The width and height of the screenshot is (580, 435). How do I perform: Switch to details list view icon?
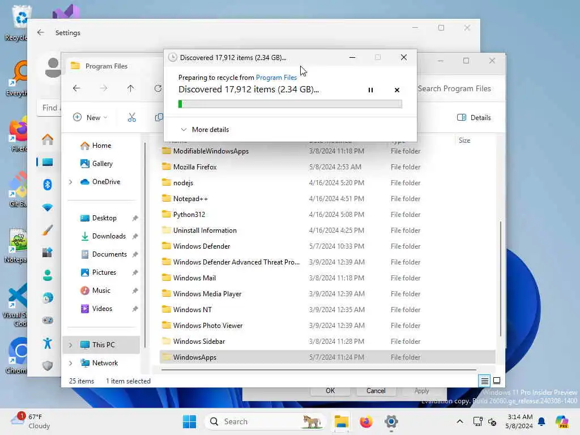[x=484, y=381]
